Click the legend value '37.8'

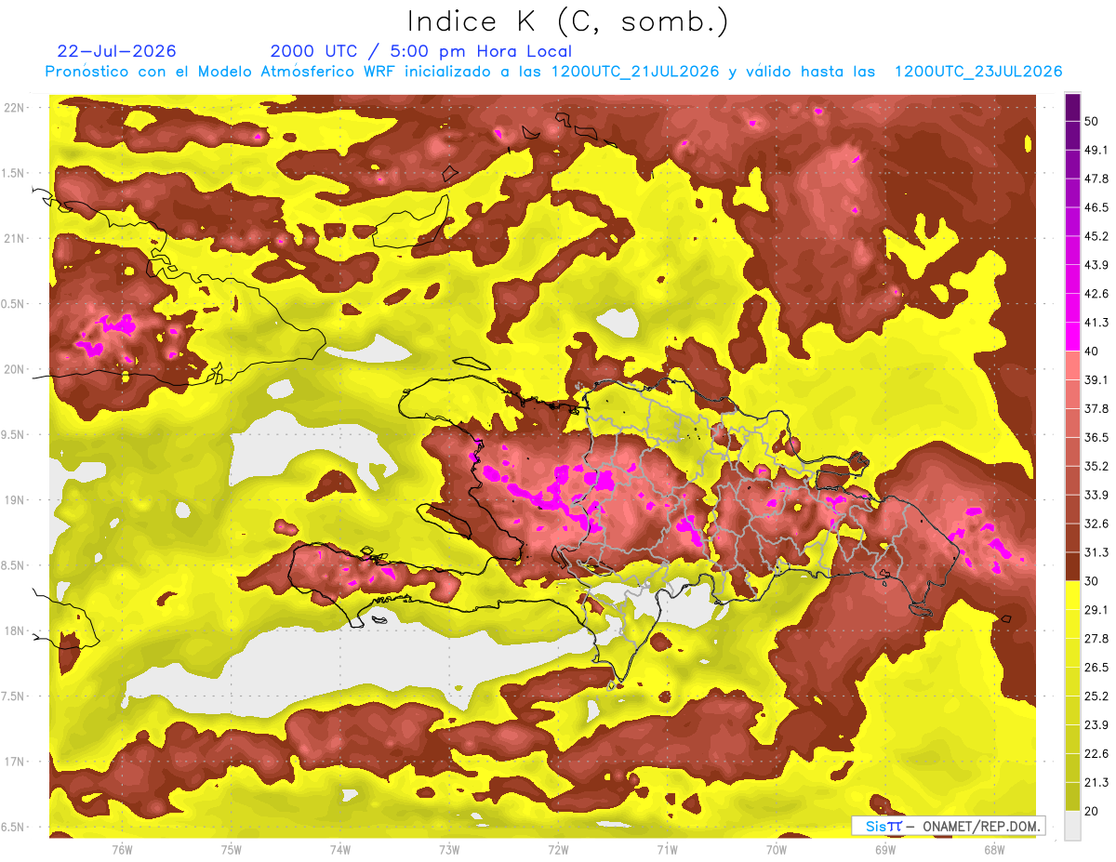[1096, 408]
